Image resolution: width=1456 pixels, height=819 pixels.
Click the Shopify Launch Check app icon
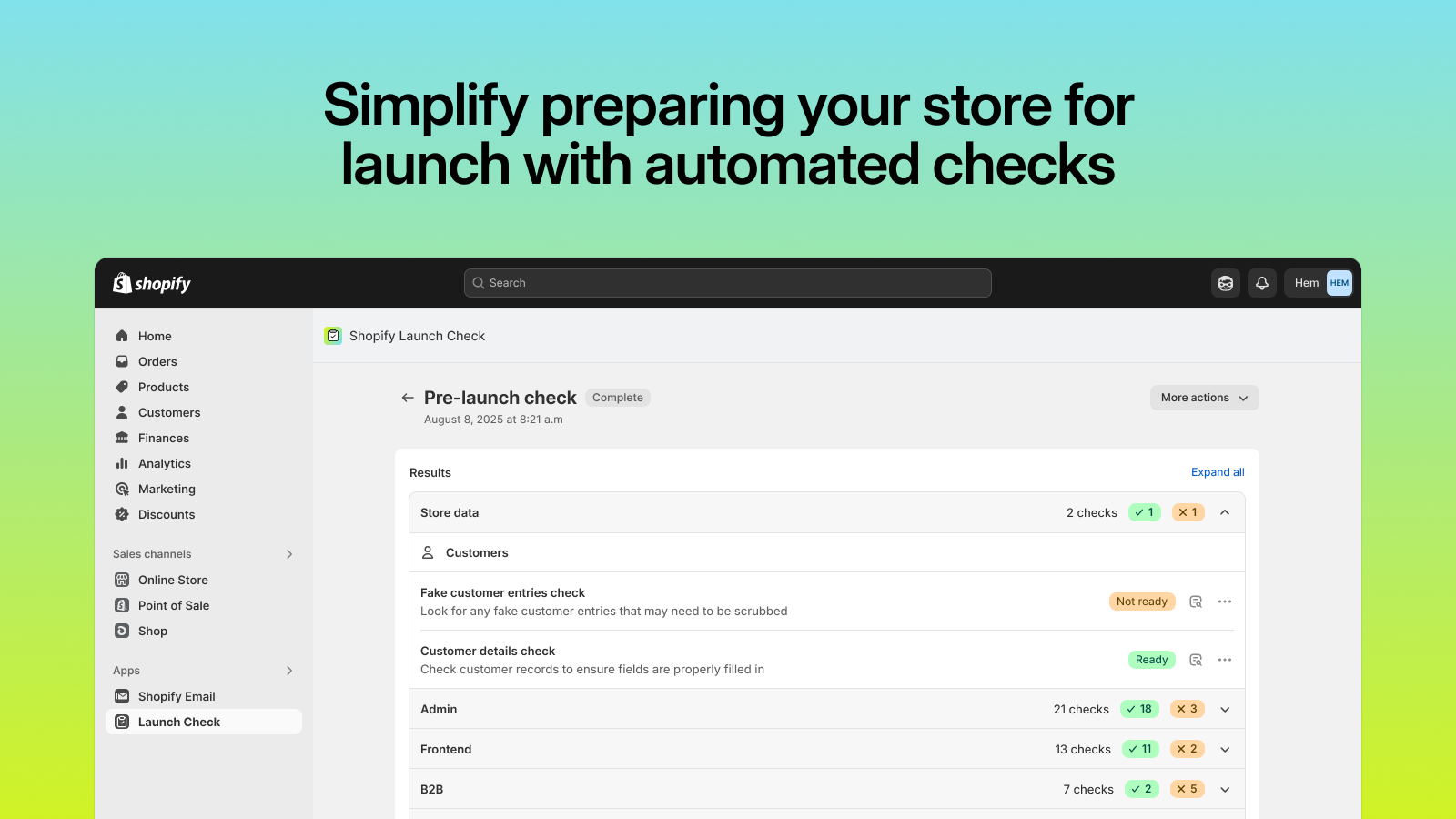(333, 335)
